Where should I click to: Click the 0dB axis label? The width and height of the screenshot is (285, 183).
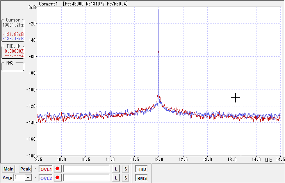click(32, 7)
